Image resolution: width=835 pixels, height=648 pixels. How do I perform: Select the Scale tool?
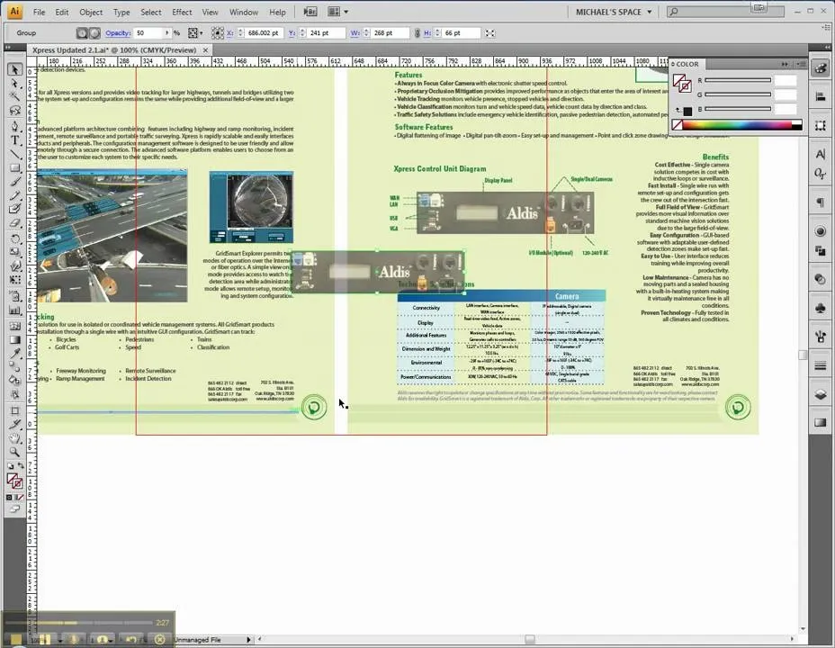pyautogui.click(x=15, y=252)
